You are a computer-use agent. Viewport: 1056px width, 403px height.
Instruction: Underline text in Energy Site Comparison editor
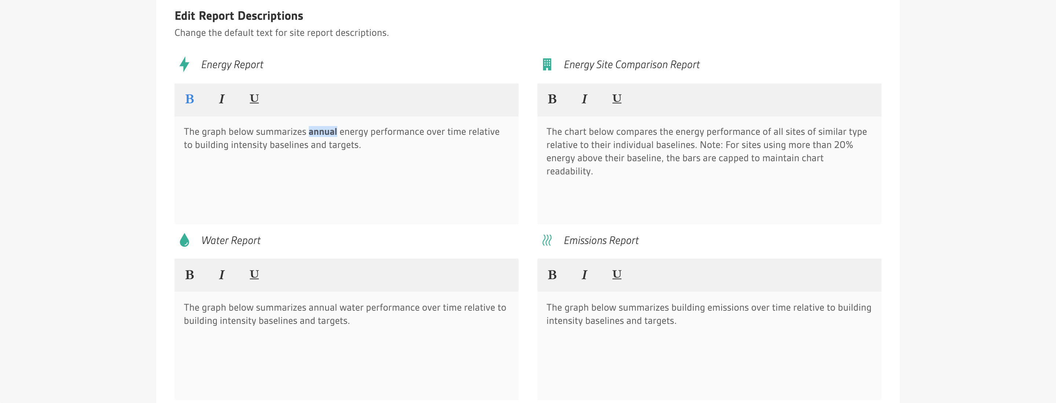tap(617, 99)
